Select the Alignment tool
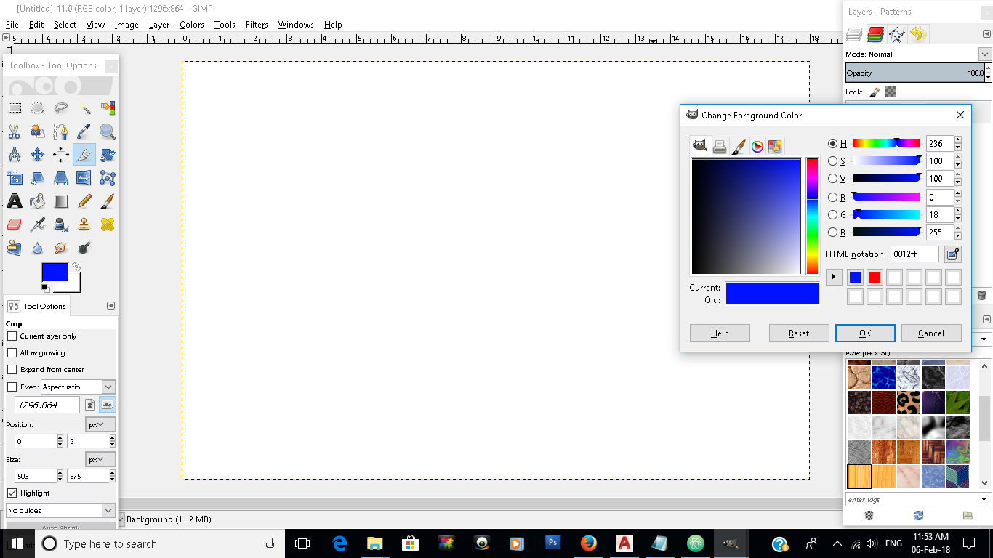The width and height of the screenshot is (993, 558). 61,155
